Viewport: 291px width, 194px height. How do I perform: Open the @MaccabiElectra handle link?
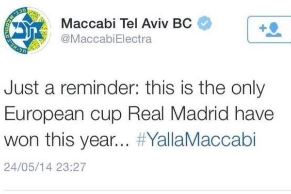[106, 39]
